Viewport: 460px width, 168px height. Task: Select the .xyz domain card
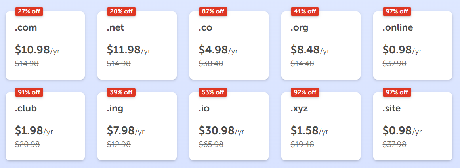click(321, 126)
